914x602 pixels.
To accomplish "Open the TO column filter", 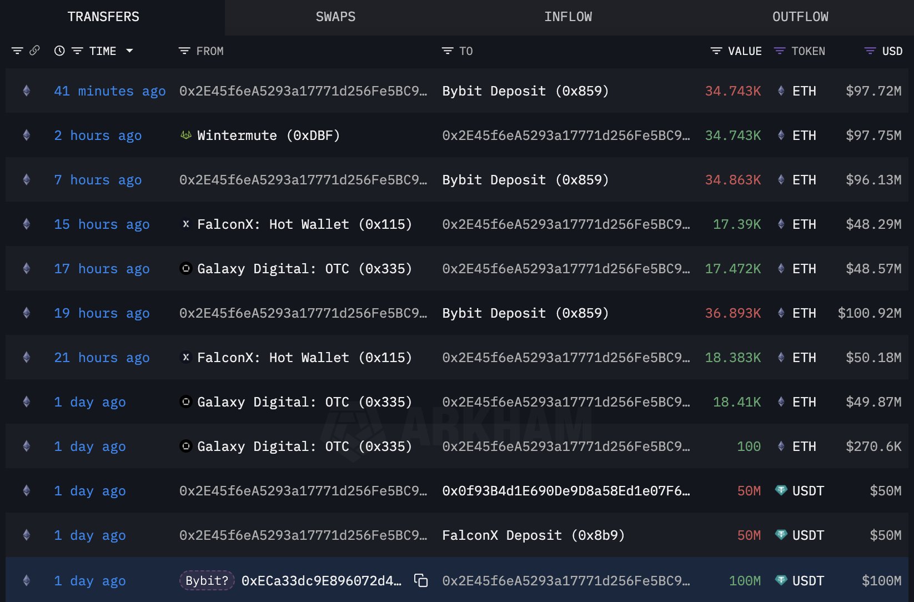I will coord(448,51).
